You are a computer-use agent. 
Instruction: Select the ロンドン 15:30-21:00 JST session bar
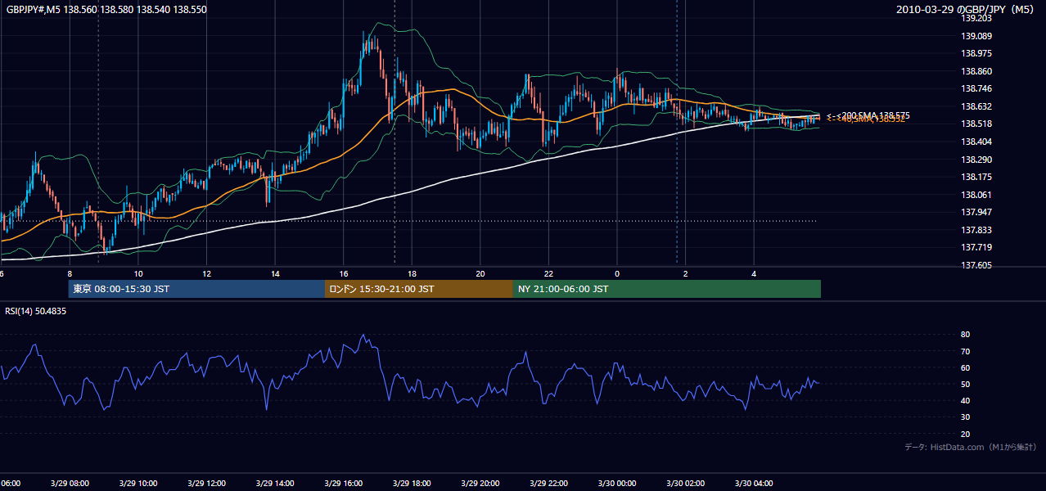click(419, 289)
